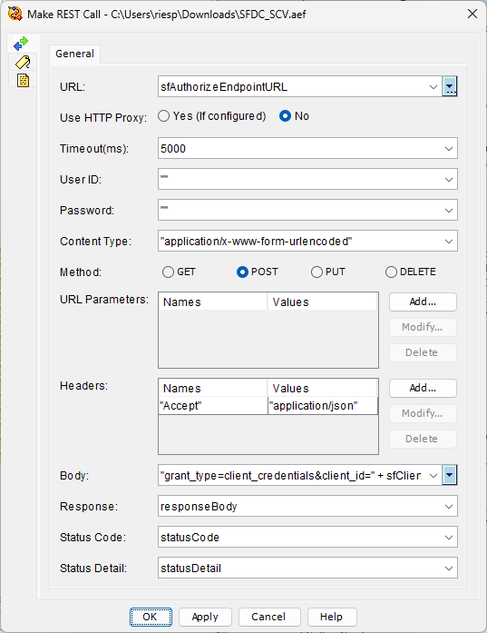Click the Make REST Call title bar icon

pyautogui.click(x=15, y=14)
